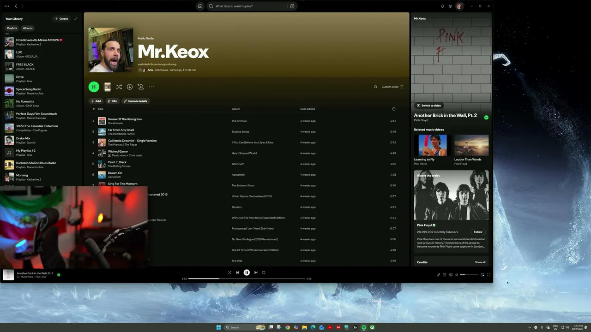Open LUX album in the library
Image resolution: width=591 pixels, height=332 pixels.
42,54
